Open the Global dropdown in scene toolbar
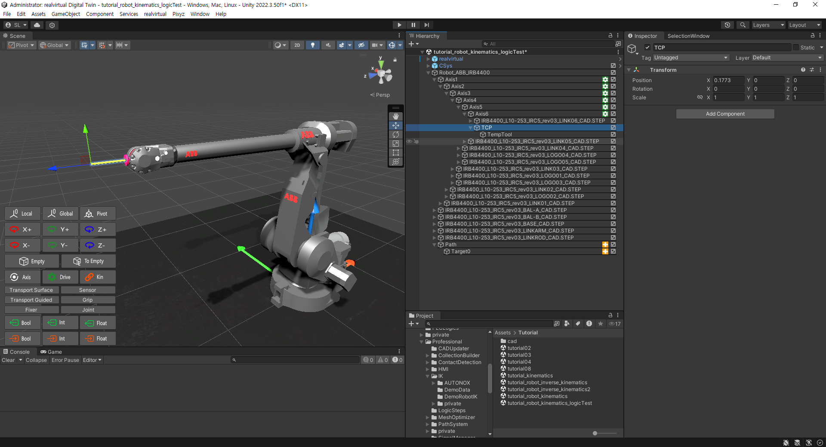Image resolution: width=826 pixels, height=447 pixels. 54,45
